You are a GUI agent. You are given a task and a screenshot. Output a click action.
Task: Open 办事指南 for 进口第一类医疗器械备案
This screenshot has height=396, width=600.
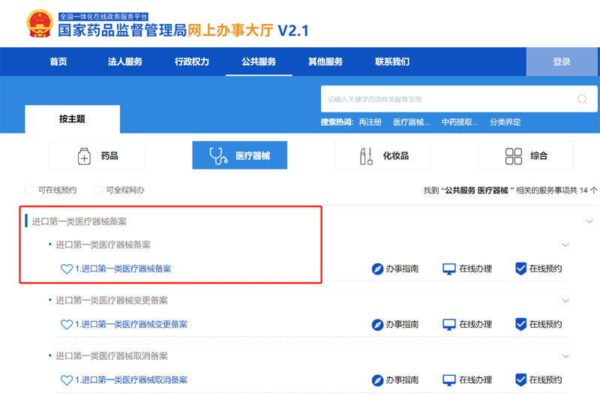[395, 268]
